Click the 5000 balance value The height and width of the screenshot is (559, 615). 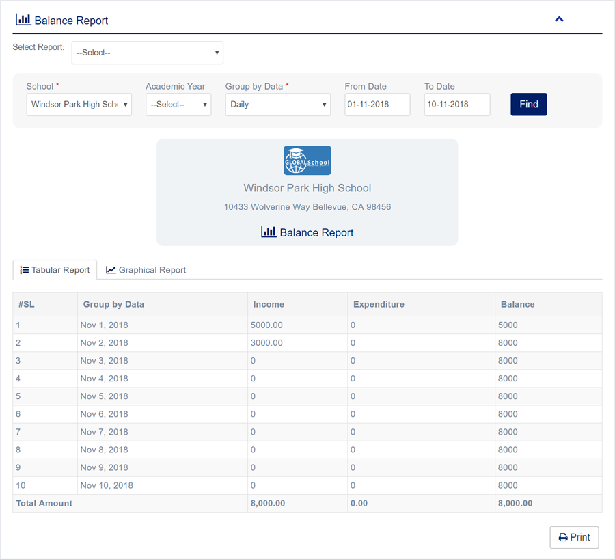(508, 325)
